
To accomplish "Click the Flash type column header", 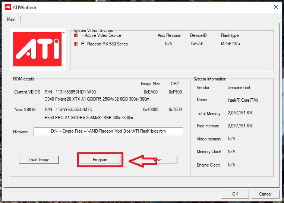I will click(x=230, y=35).
